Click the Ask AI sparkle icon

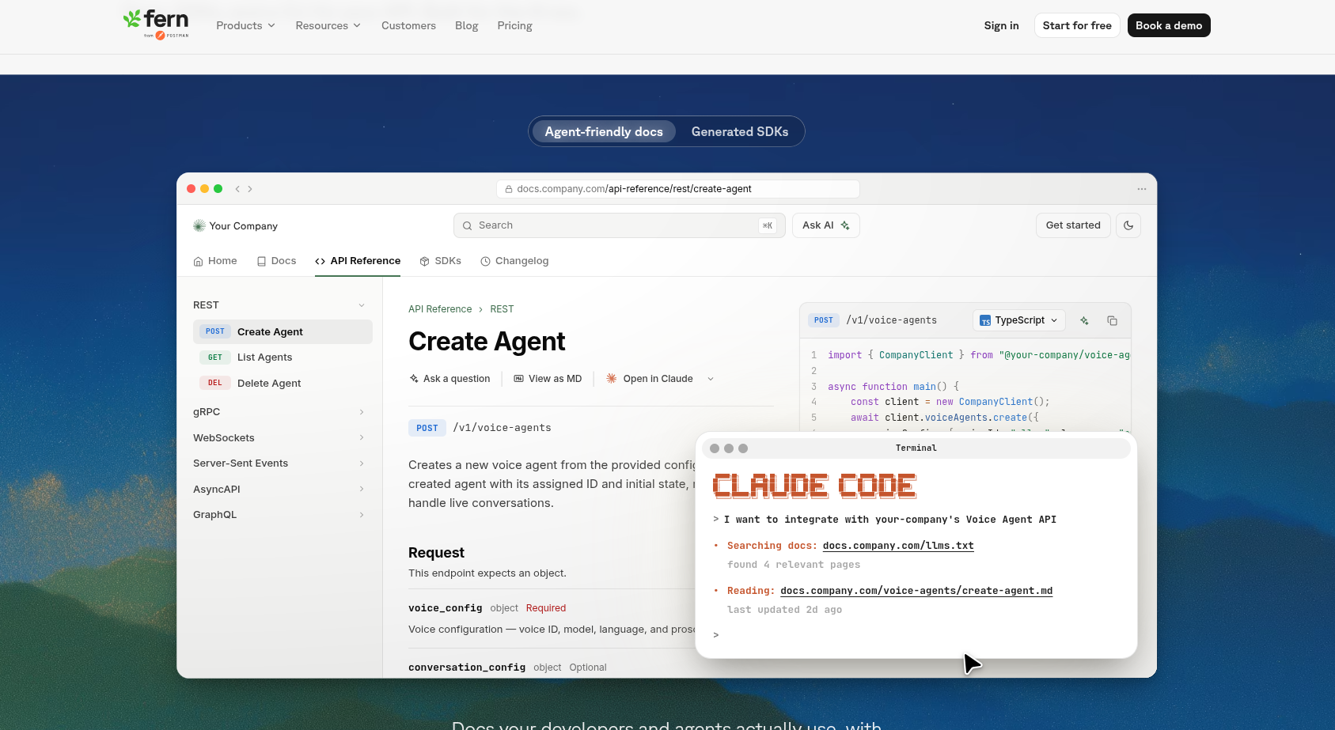[845, 225]
